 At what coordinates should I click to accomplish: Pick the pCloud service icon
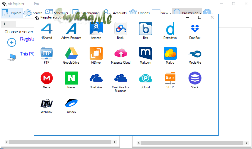point(146,78)
